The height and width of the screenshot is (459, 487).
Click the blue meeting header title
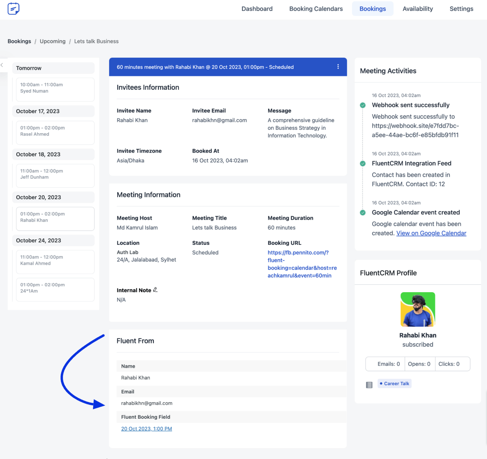(205, 67)
